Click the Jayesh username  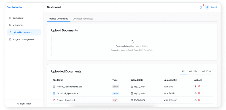click(214, 7)
